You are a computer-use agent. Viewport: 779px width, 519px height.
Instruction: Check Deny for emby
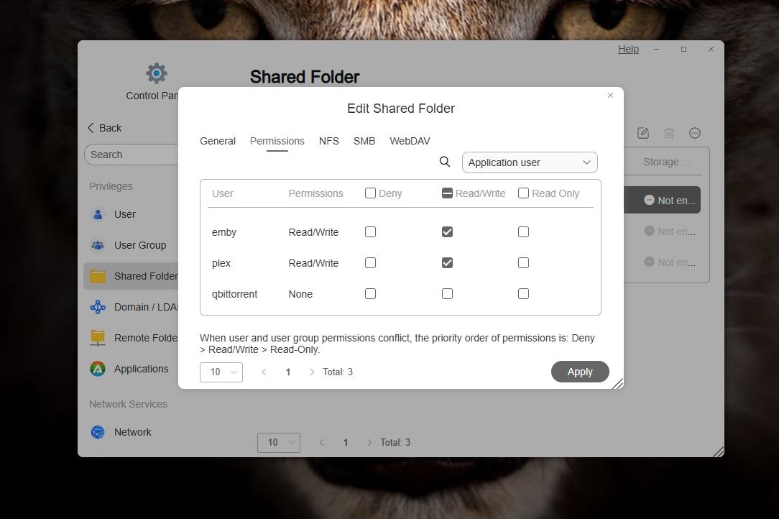pos(370,231)
